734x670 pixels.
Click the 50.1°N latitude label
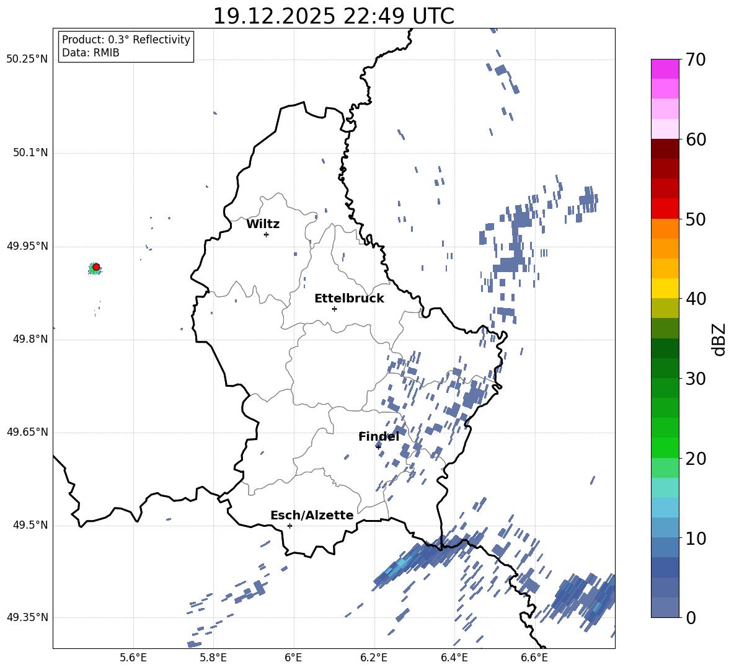coord(30,152)
